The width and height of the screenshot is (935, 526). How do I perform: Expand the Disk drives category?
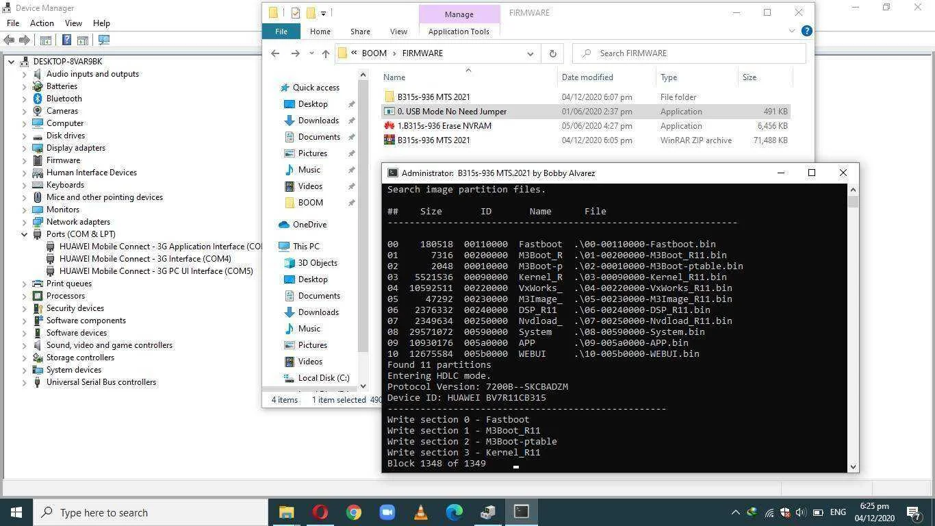pyautogui.click(x=24, y=136)
